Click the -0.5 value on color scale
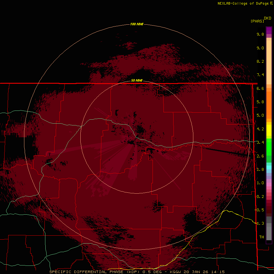Image resolution: width=274 pixels, height=274 pixels. tap(259, 210)
